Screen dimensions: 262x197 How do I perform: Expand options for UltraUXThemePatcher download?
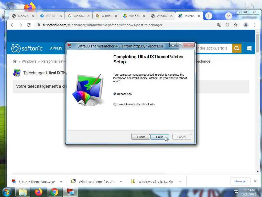(61, 182)
